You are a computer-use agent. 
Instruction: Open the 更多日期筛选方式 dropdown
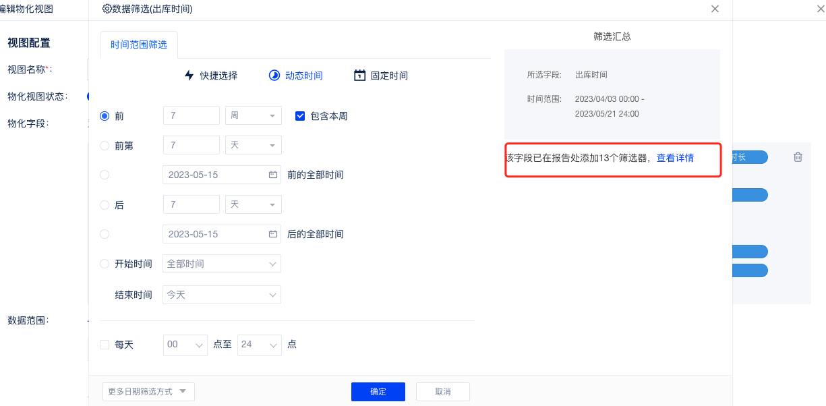(x=148, y=392)
